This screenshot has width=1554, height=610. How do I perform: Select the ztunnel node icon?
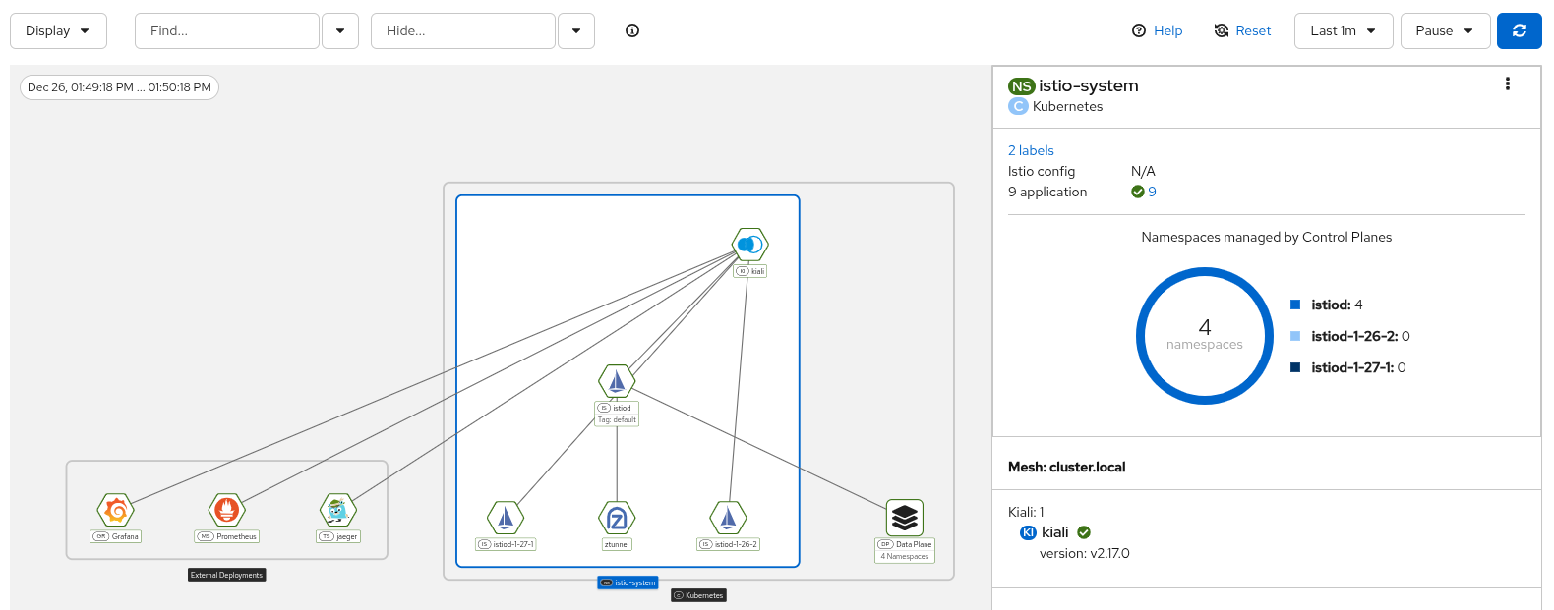coord(617,519)
